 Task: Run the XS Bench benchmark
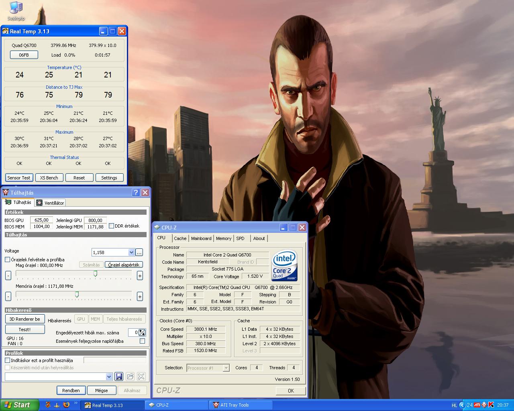[x=49, y=178]
